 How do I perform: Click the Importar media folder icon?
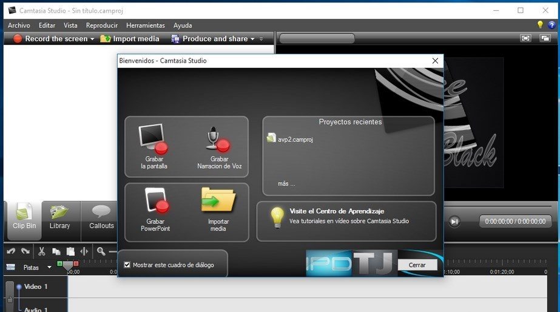[x=218, y=200]
